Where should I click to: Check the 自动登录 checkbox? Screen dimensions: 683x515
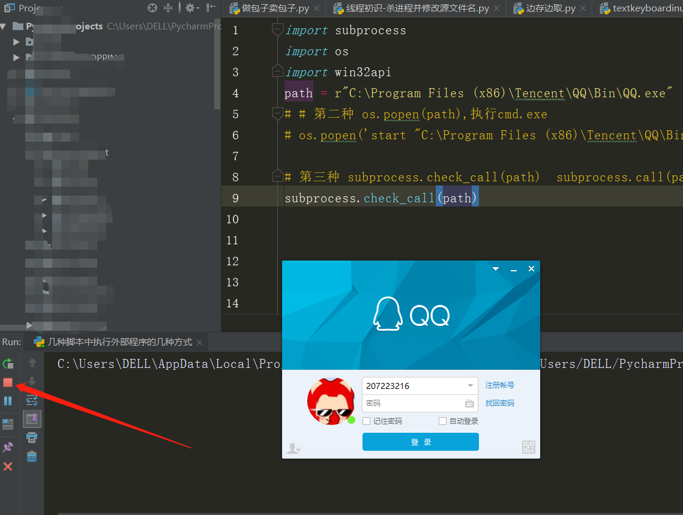pyautogui.click(x=442, y=421)
